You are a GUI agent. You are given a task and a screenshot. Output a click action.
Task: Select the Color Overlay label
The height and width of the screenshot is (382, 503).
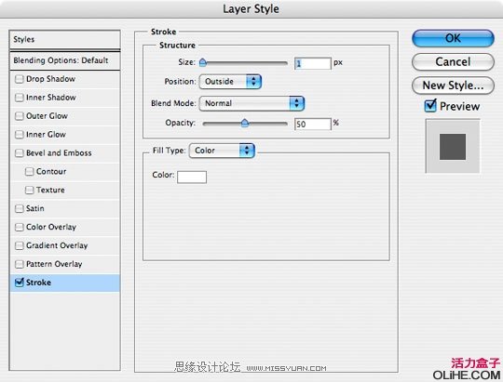tap(51, 227)
